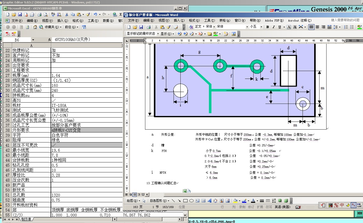Image resolution: width=363 pixels, height=223 pixels.
Task: Click font color A in drawing toolbar
Action: point(253,201)
